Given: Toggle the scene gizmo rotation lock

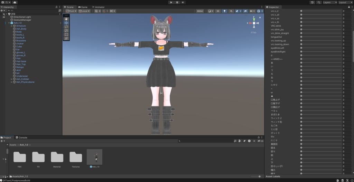Looking at the screenshot, I should pyautogui.click(x=260, y=17).
